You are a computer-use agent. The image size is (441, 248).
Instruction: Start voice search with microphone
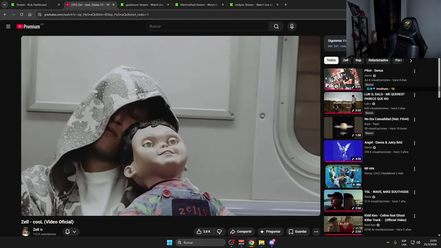click(x=292, y=27)
